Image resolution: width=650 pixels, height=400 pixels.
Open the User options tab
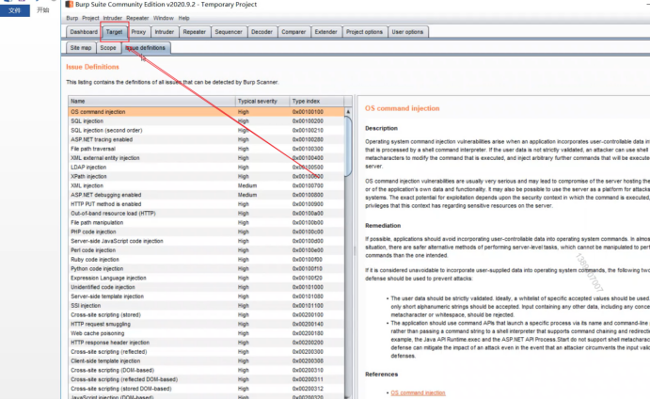point(407,32)
